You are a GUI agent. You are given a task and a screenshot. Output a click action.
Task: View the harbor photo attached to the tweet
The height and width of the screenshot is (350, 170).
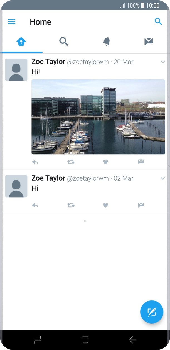click(x=98, y=117)
